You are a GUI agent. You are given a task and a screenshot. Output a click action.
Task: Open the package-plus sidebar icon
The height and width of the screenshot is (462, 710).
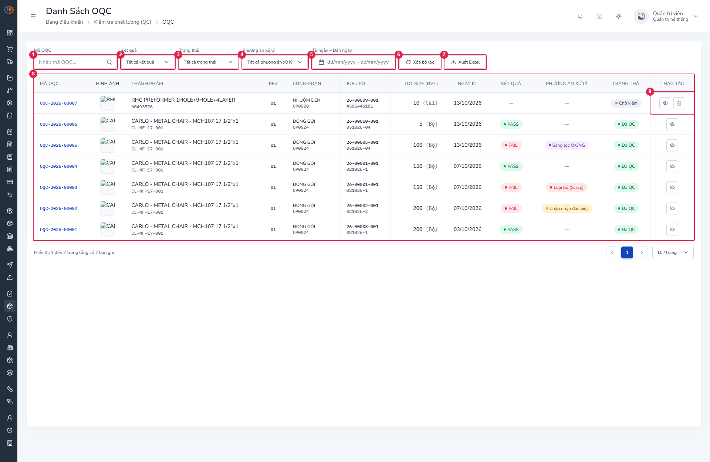click(x=10, y=211)
